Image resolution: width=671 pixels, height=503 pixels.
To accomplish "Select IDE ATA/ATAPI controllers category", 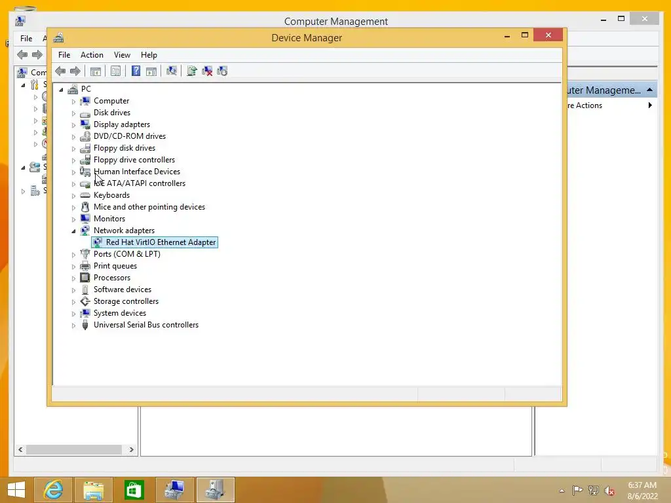I will (x=140, y=183).
